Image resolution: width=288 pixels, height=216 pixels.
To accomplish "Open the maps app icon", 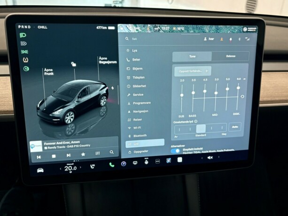I will coord(169,161).
